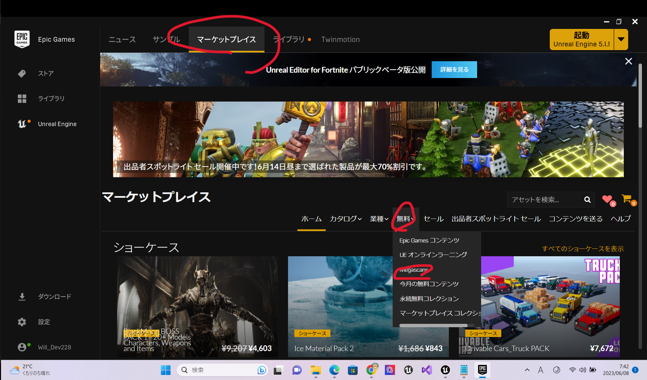Select Megascans from the 無料 menu

click(x=413, y=269)
